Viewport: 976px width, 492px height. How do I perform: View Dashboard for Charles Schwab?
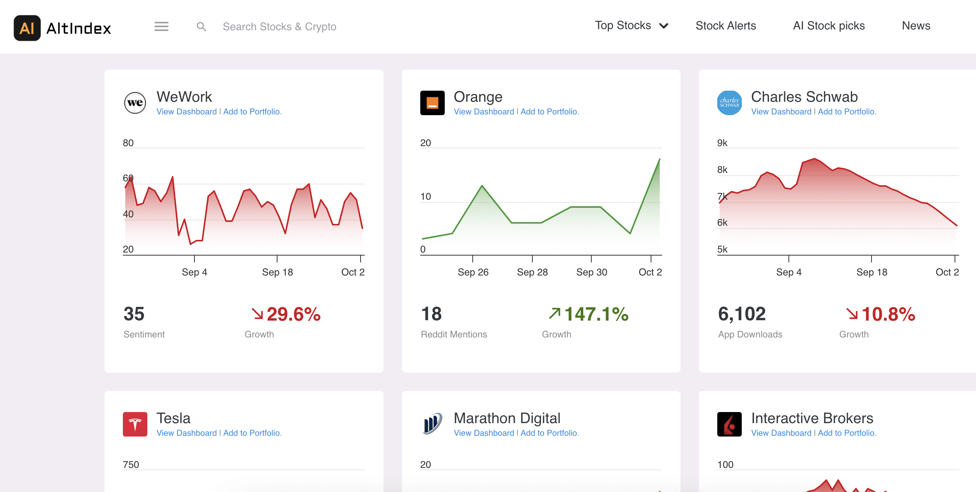coord(781,112)
